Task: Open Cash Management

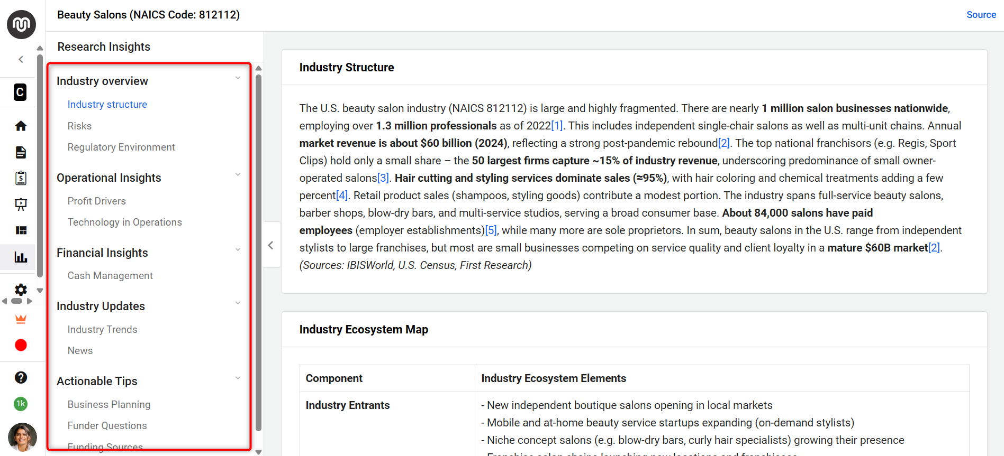Action: (110, 275)
